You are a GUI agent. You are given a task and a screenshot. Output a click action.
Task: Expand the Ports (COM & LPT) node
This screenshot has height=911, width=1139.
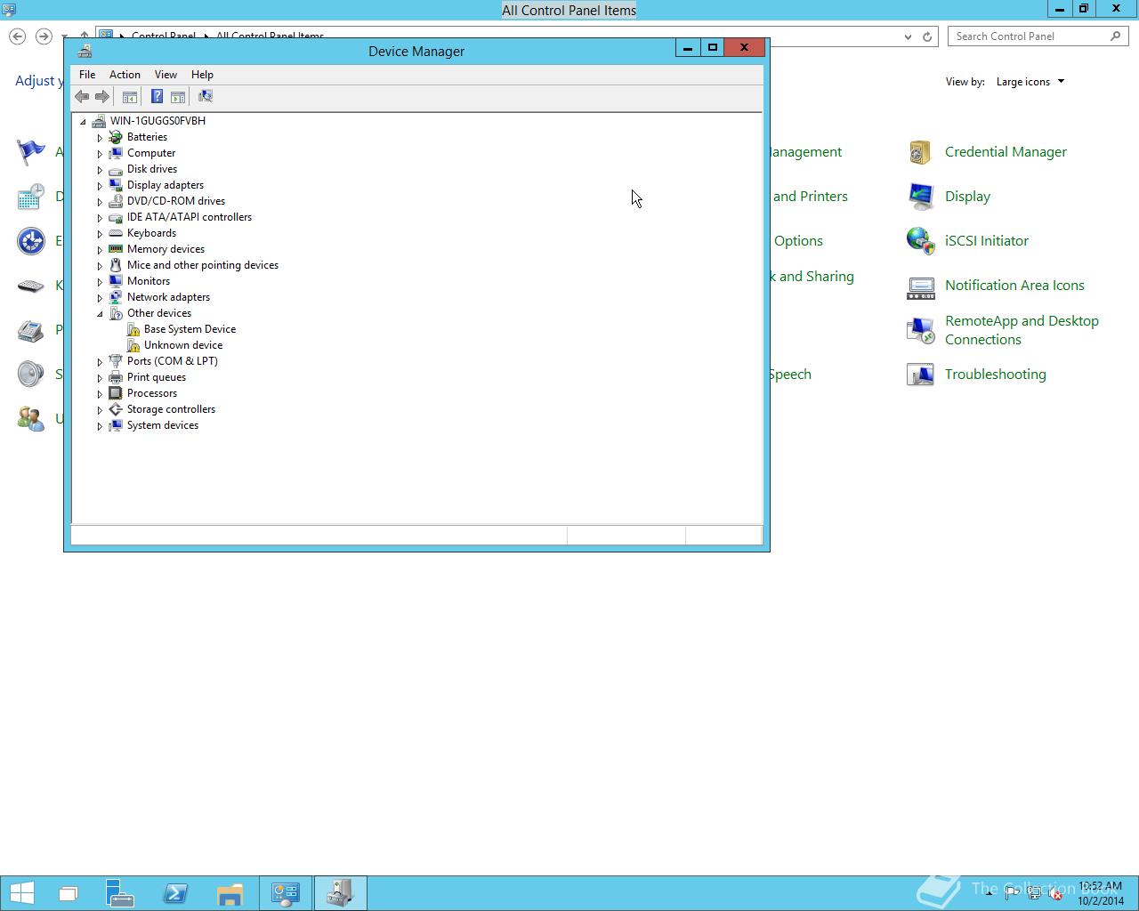(100, 362)
